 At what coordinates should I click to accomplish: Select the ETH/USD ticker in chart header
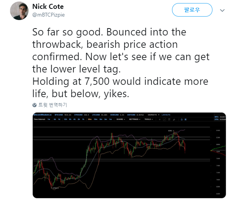(x=79, y=115)
